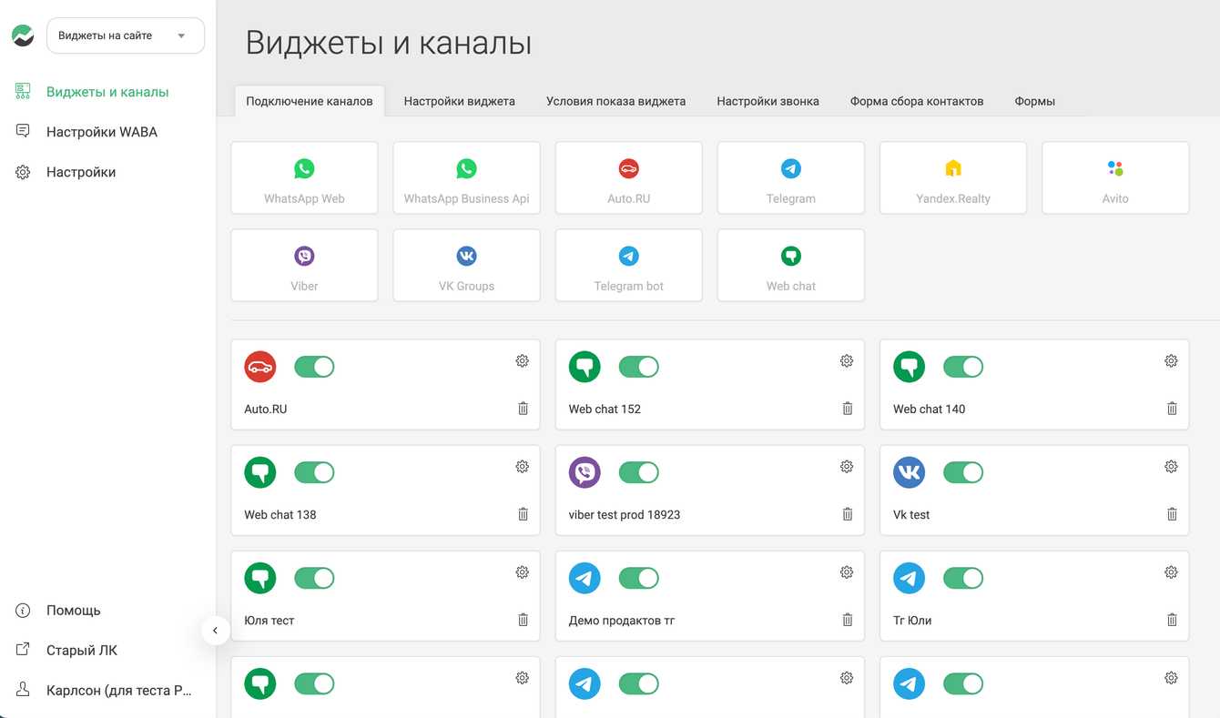Add a VK Groups channel
The image size is (1220, 718).
click(466, 265)
